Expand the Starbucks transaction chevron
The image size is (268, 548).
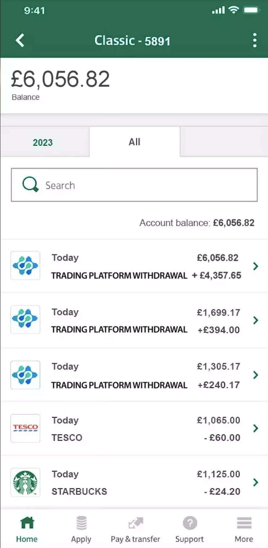pos(256,482)
